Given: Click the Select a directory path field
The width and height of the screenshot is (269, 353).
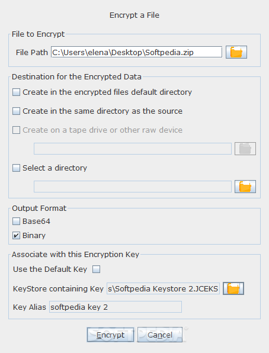Looking at the screenshot, I should 133,187.
